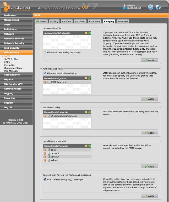Expand the Network Security menu section
Image resolution: width=169 pixels, height=202 pixels.
pos(14,43)
